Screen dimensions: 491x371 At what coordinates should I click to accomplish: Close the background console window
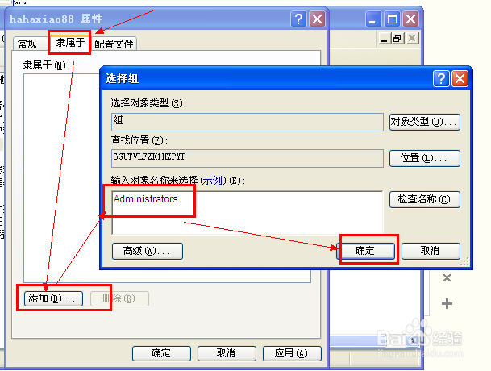point(410,19)
